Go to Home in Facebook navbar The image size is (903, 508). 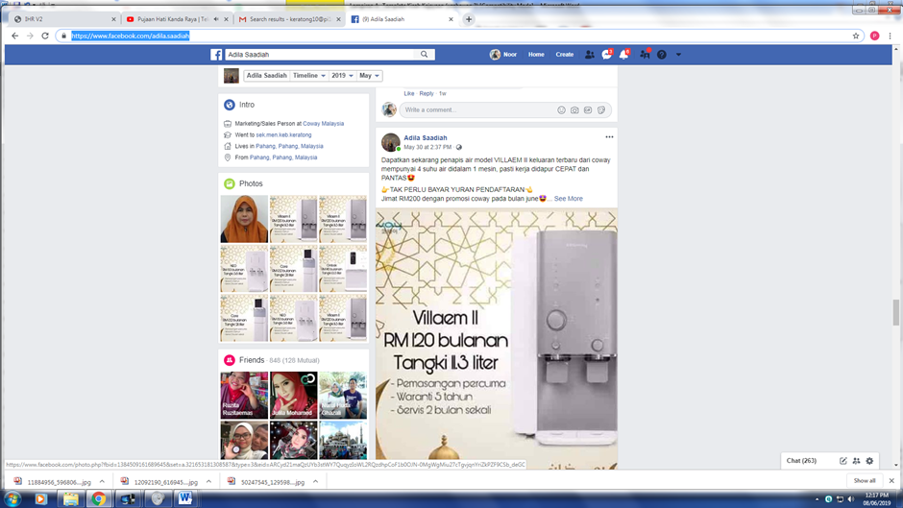point(536,55)
